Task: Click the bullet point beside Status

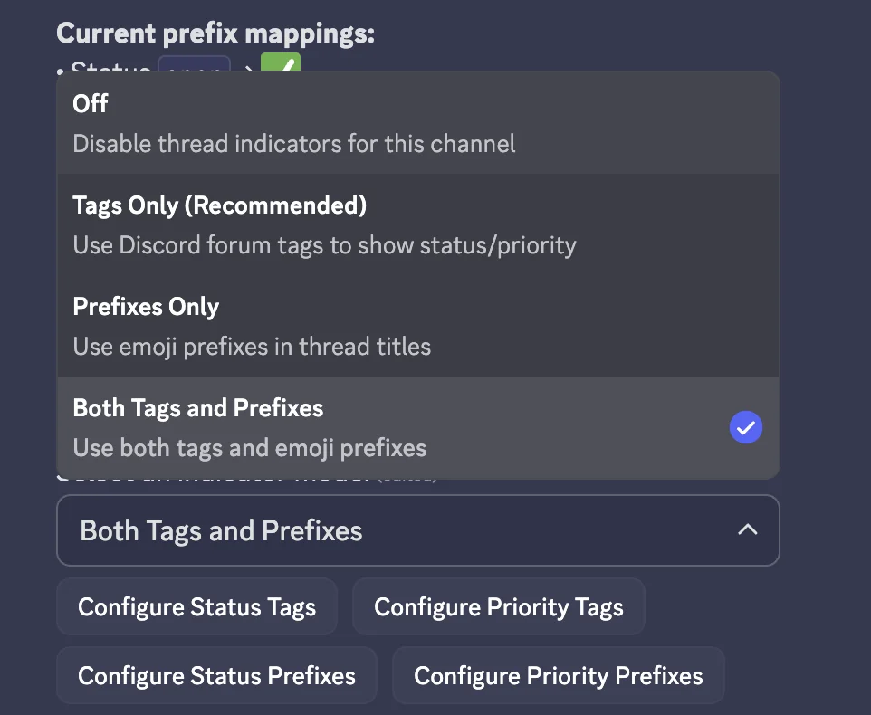Action: pos(62,72)
